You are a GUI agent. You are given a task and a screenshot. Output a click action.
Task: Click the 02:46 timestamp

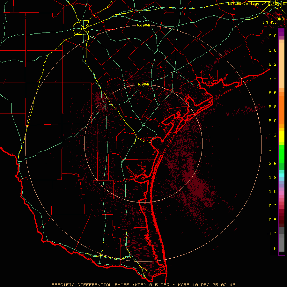pos(228,285)
